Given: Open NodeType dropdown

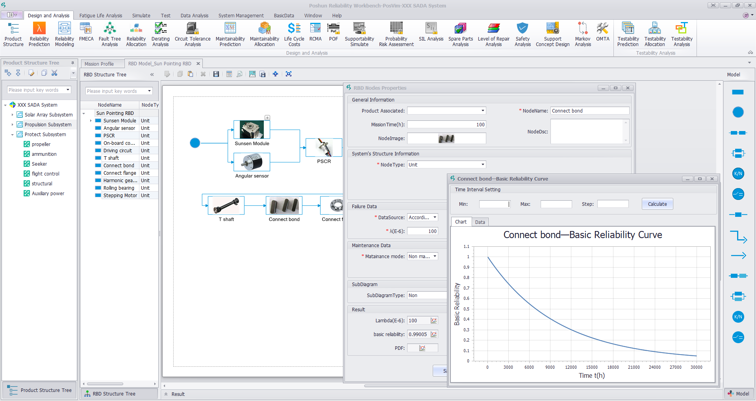Looking at the screenshot, I should (483, 165).
